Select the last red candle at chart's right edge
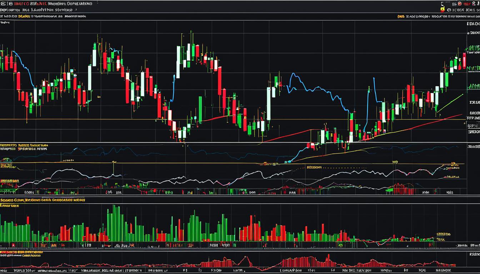The width and height of the screenshot is (480, 274). pos(464,61)
